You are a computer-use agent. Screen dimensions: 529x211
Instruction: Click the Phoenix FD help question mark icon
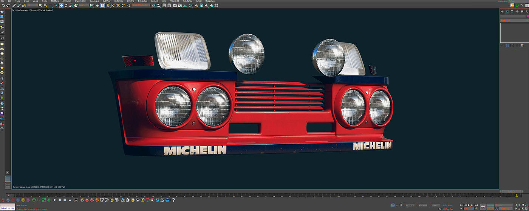click(x=173, y=200)
